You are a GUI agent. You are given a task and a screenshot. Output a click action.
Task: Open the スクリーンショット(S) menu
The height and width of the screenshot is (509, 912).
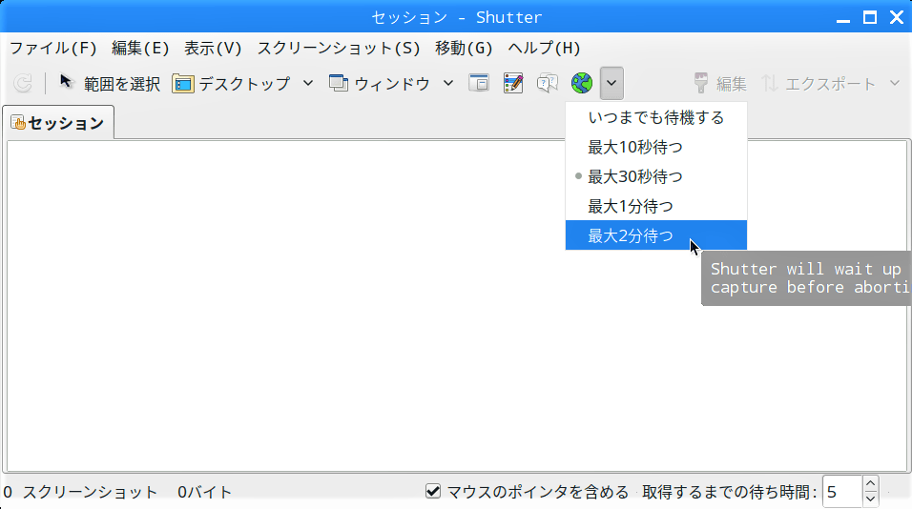(x=338, y=48)
